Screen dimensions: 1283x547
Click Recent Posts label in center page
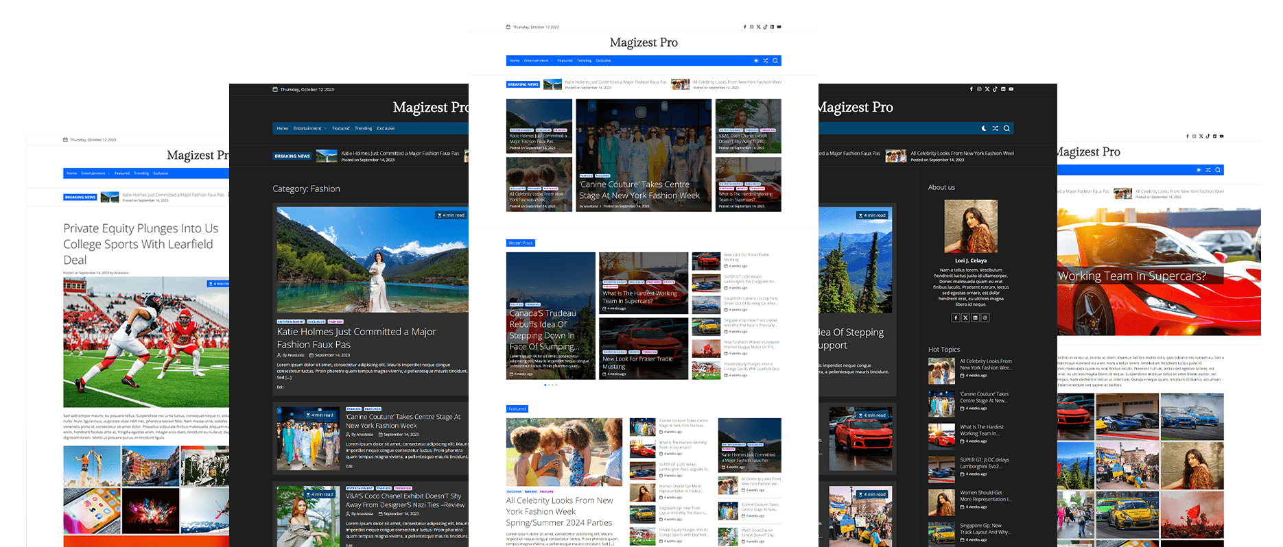click(521, 243)
